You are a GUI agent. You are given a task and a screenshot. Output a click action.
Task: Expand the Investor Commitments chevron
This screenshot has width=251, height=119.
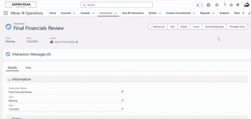point(194,13)
